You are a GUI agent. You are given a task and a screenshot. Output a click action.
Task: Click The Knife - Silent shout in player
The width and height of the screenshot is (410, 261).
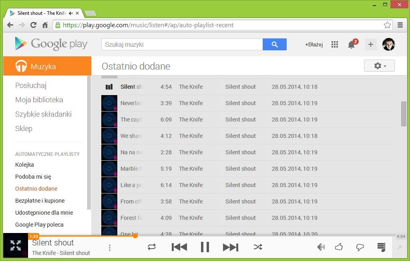pyautogui.click(x=61, y=253)
